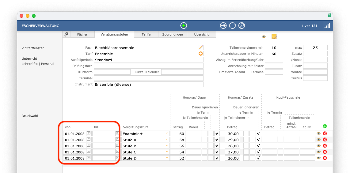Open the Stufe C Vergütungsstufe dropdown
Image resolution: width=350 pixels, height=173 pixels.
(x=167, y=152)
